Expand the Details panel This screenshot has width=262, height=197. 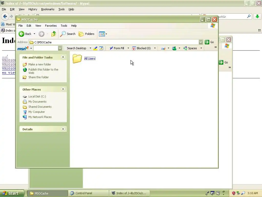pyautogui.click(x=63, y=129)
